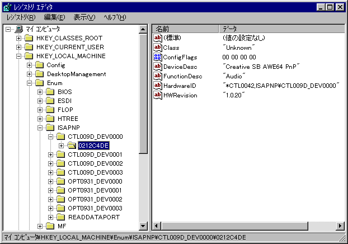This screenshot has width=348, height=244.
Task: Click the HKEY_CURRENT_USER folder icon
Action: 29,47
